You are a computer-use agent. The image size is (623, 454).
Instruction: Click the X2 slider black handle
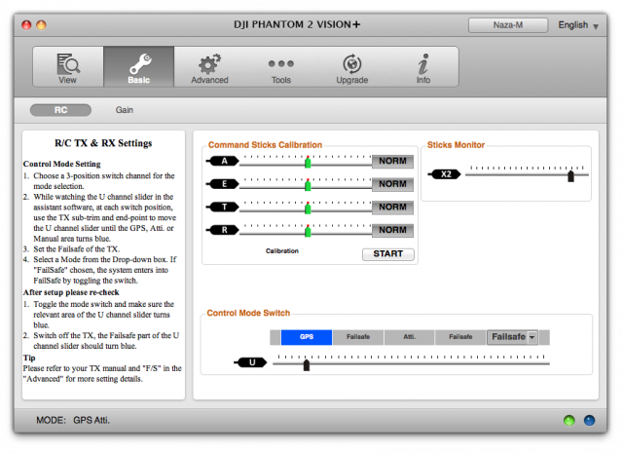[x=571, y=175]
